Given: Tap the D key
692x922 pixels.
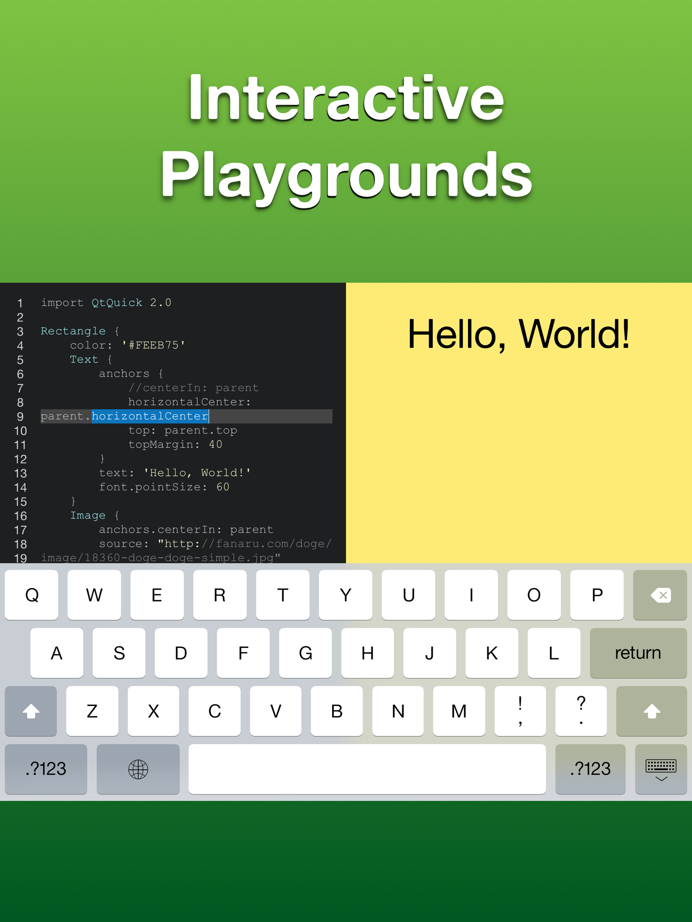Looking at the screenshot, I should pyautogui.click(x=181, y=653).
